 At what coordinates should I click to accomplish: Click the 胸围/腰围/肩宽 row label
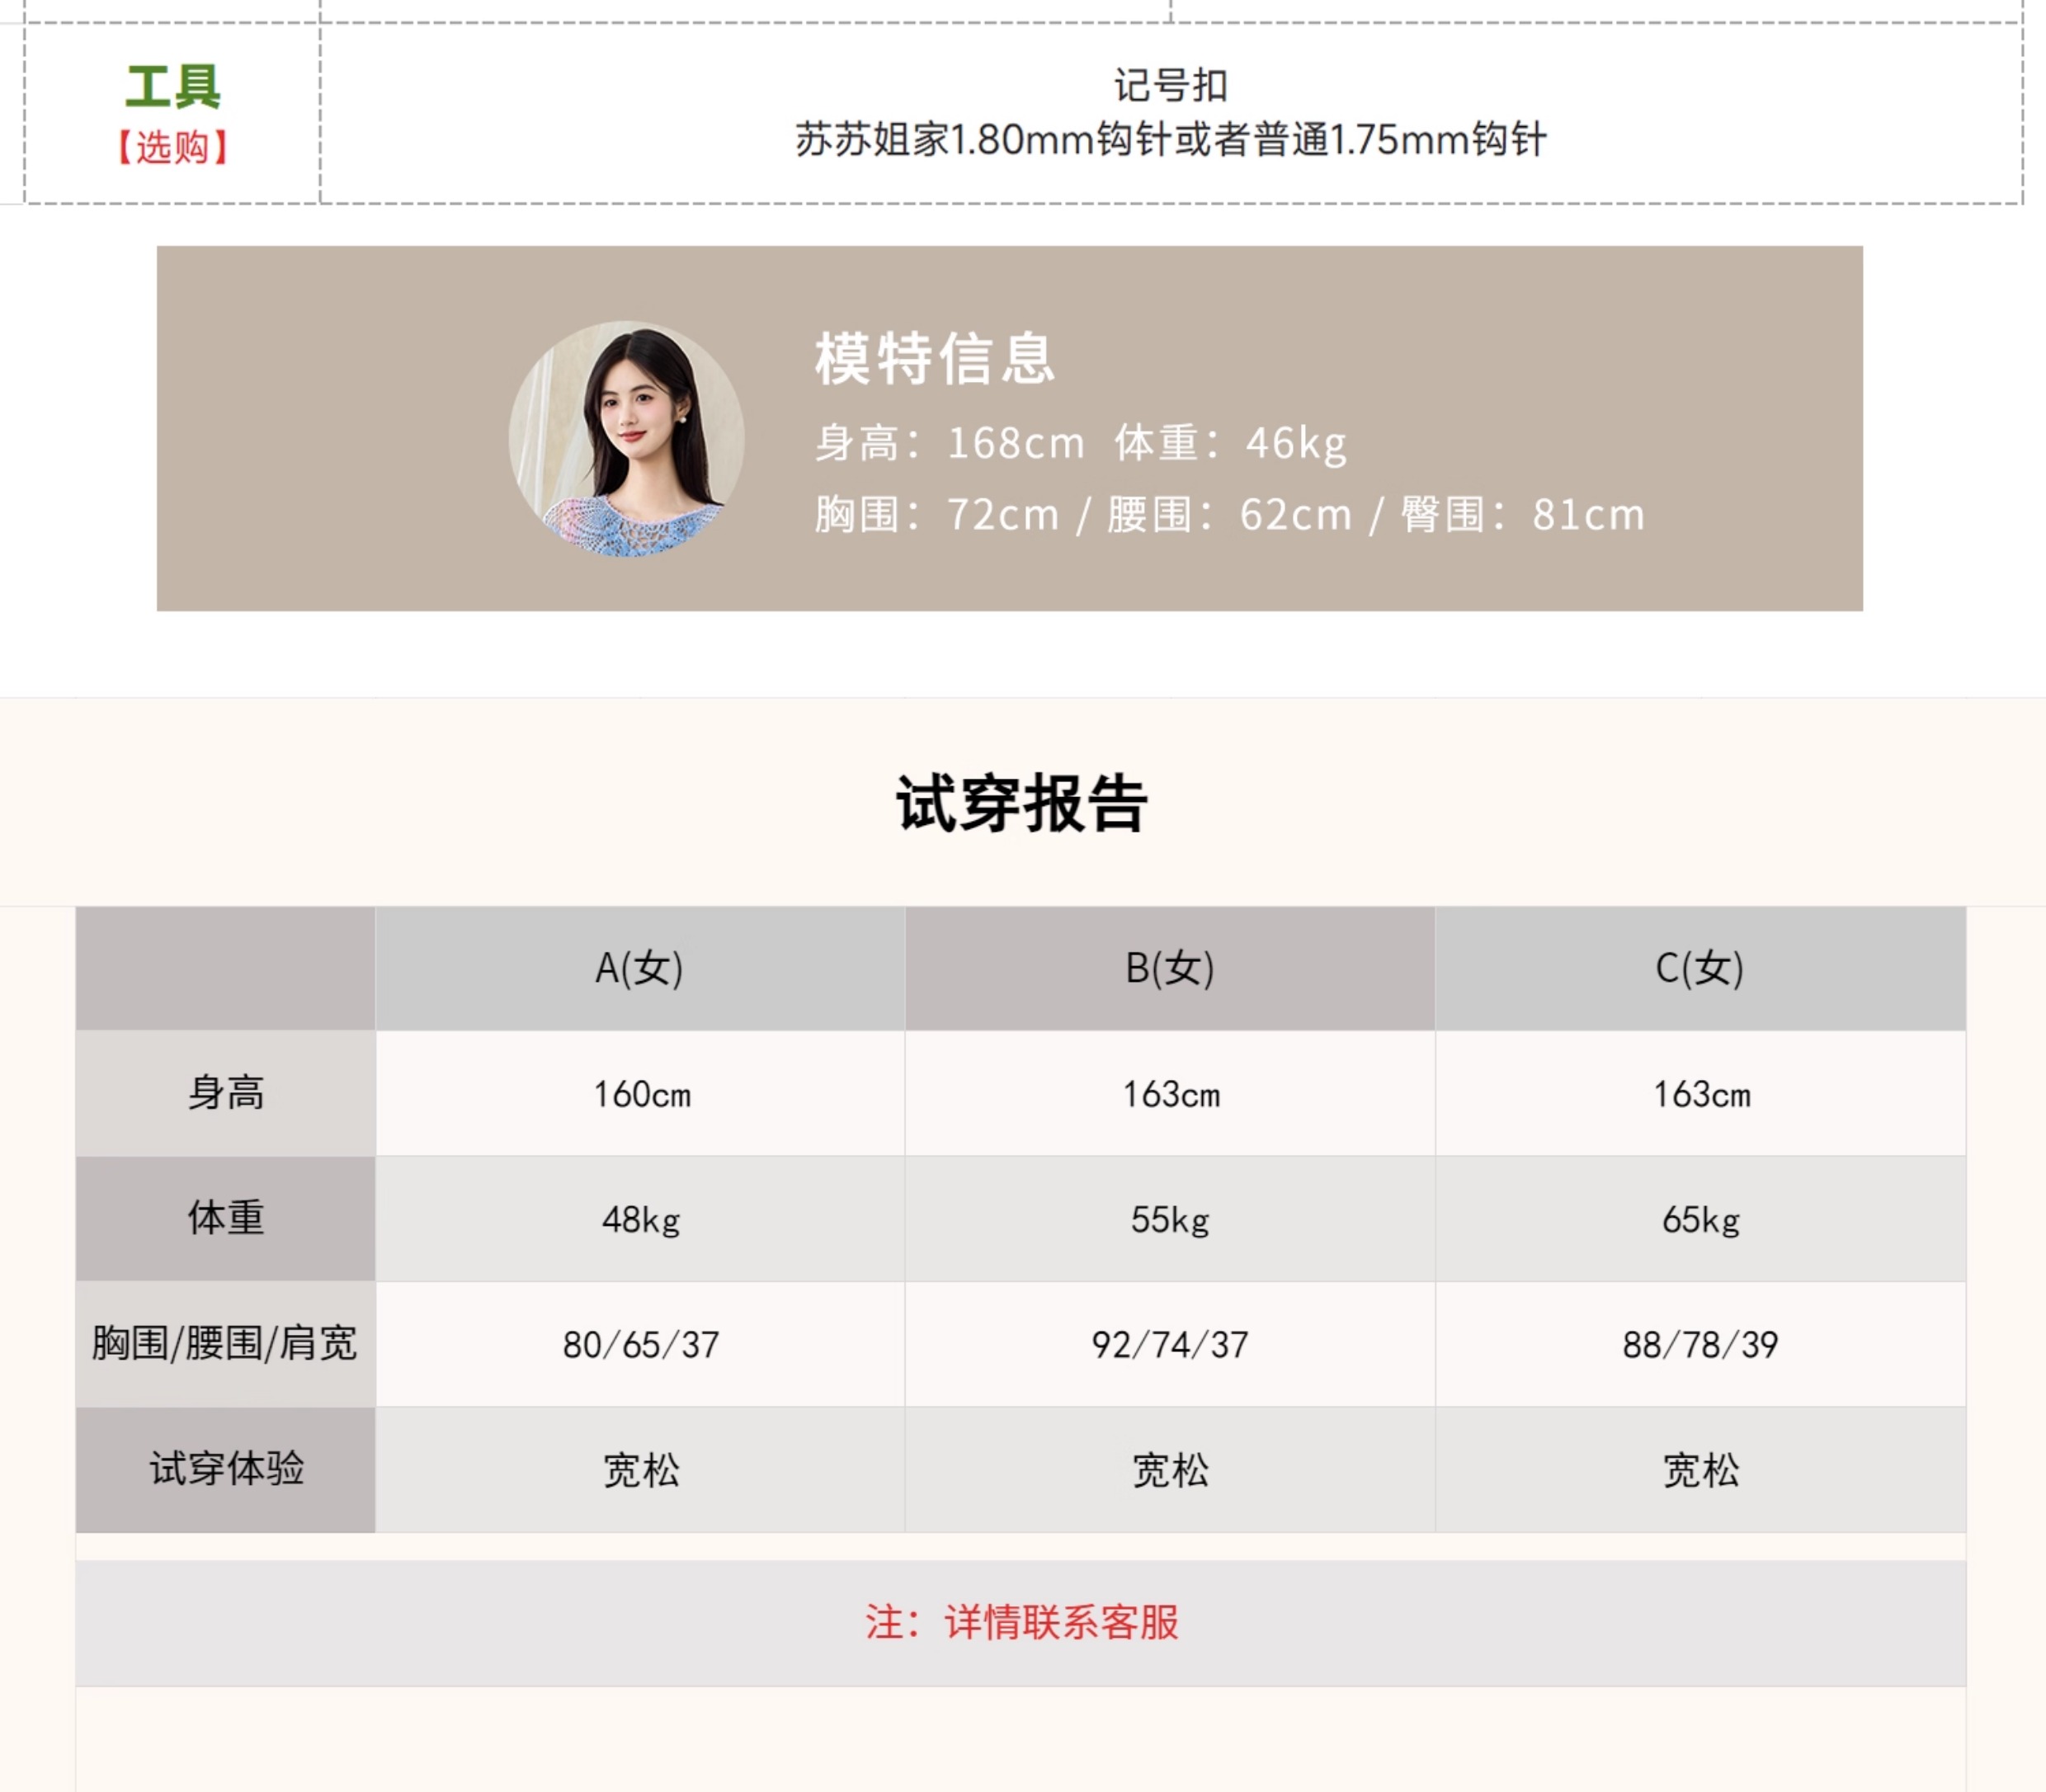[225, 1343]
